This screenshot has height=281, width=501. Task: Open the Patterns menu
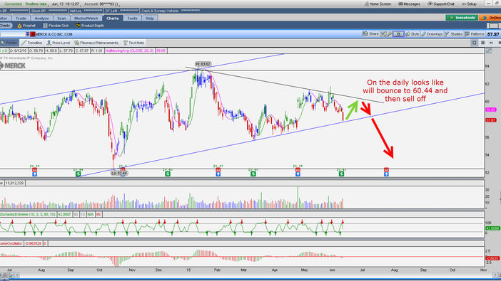(475, 33)
